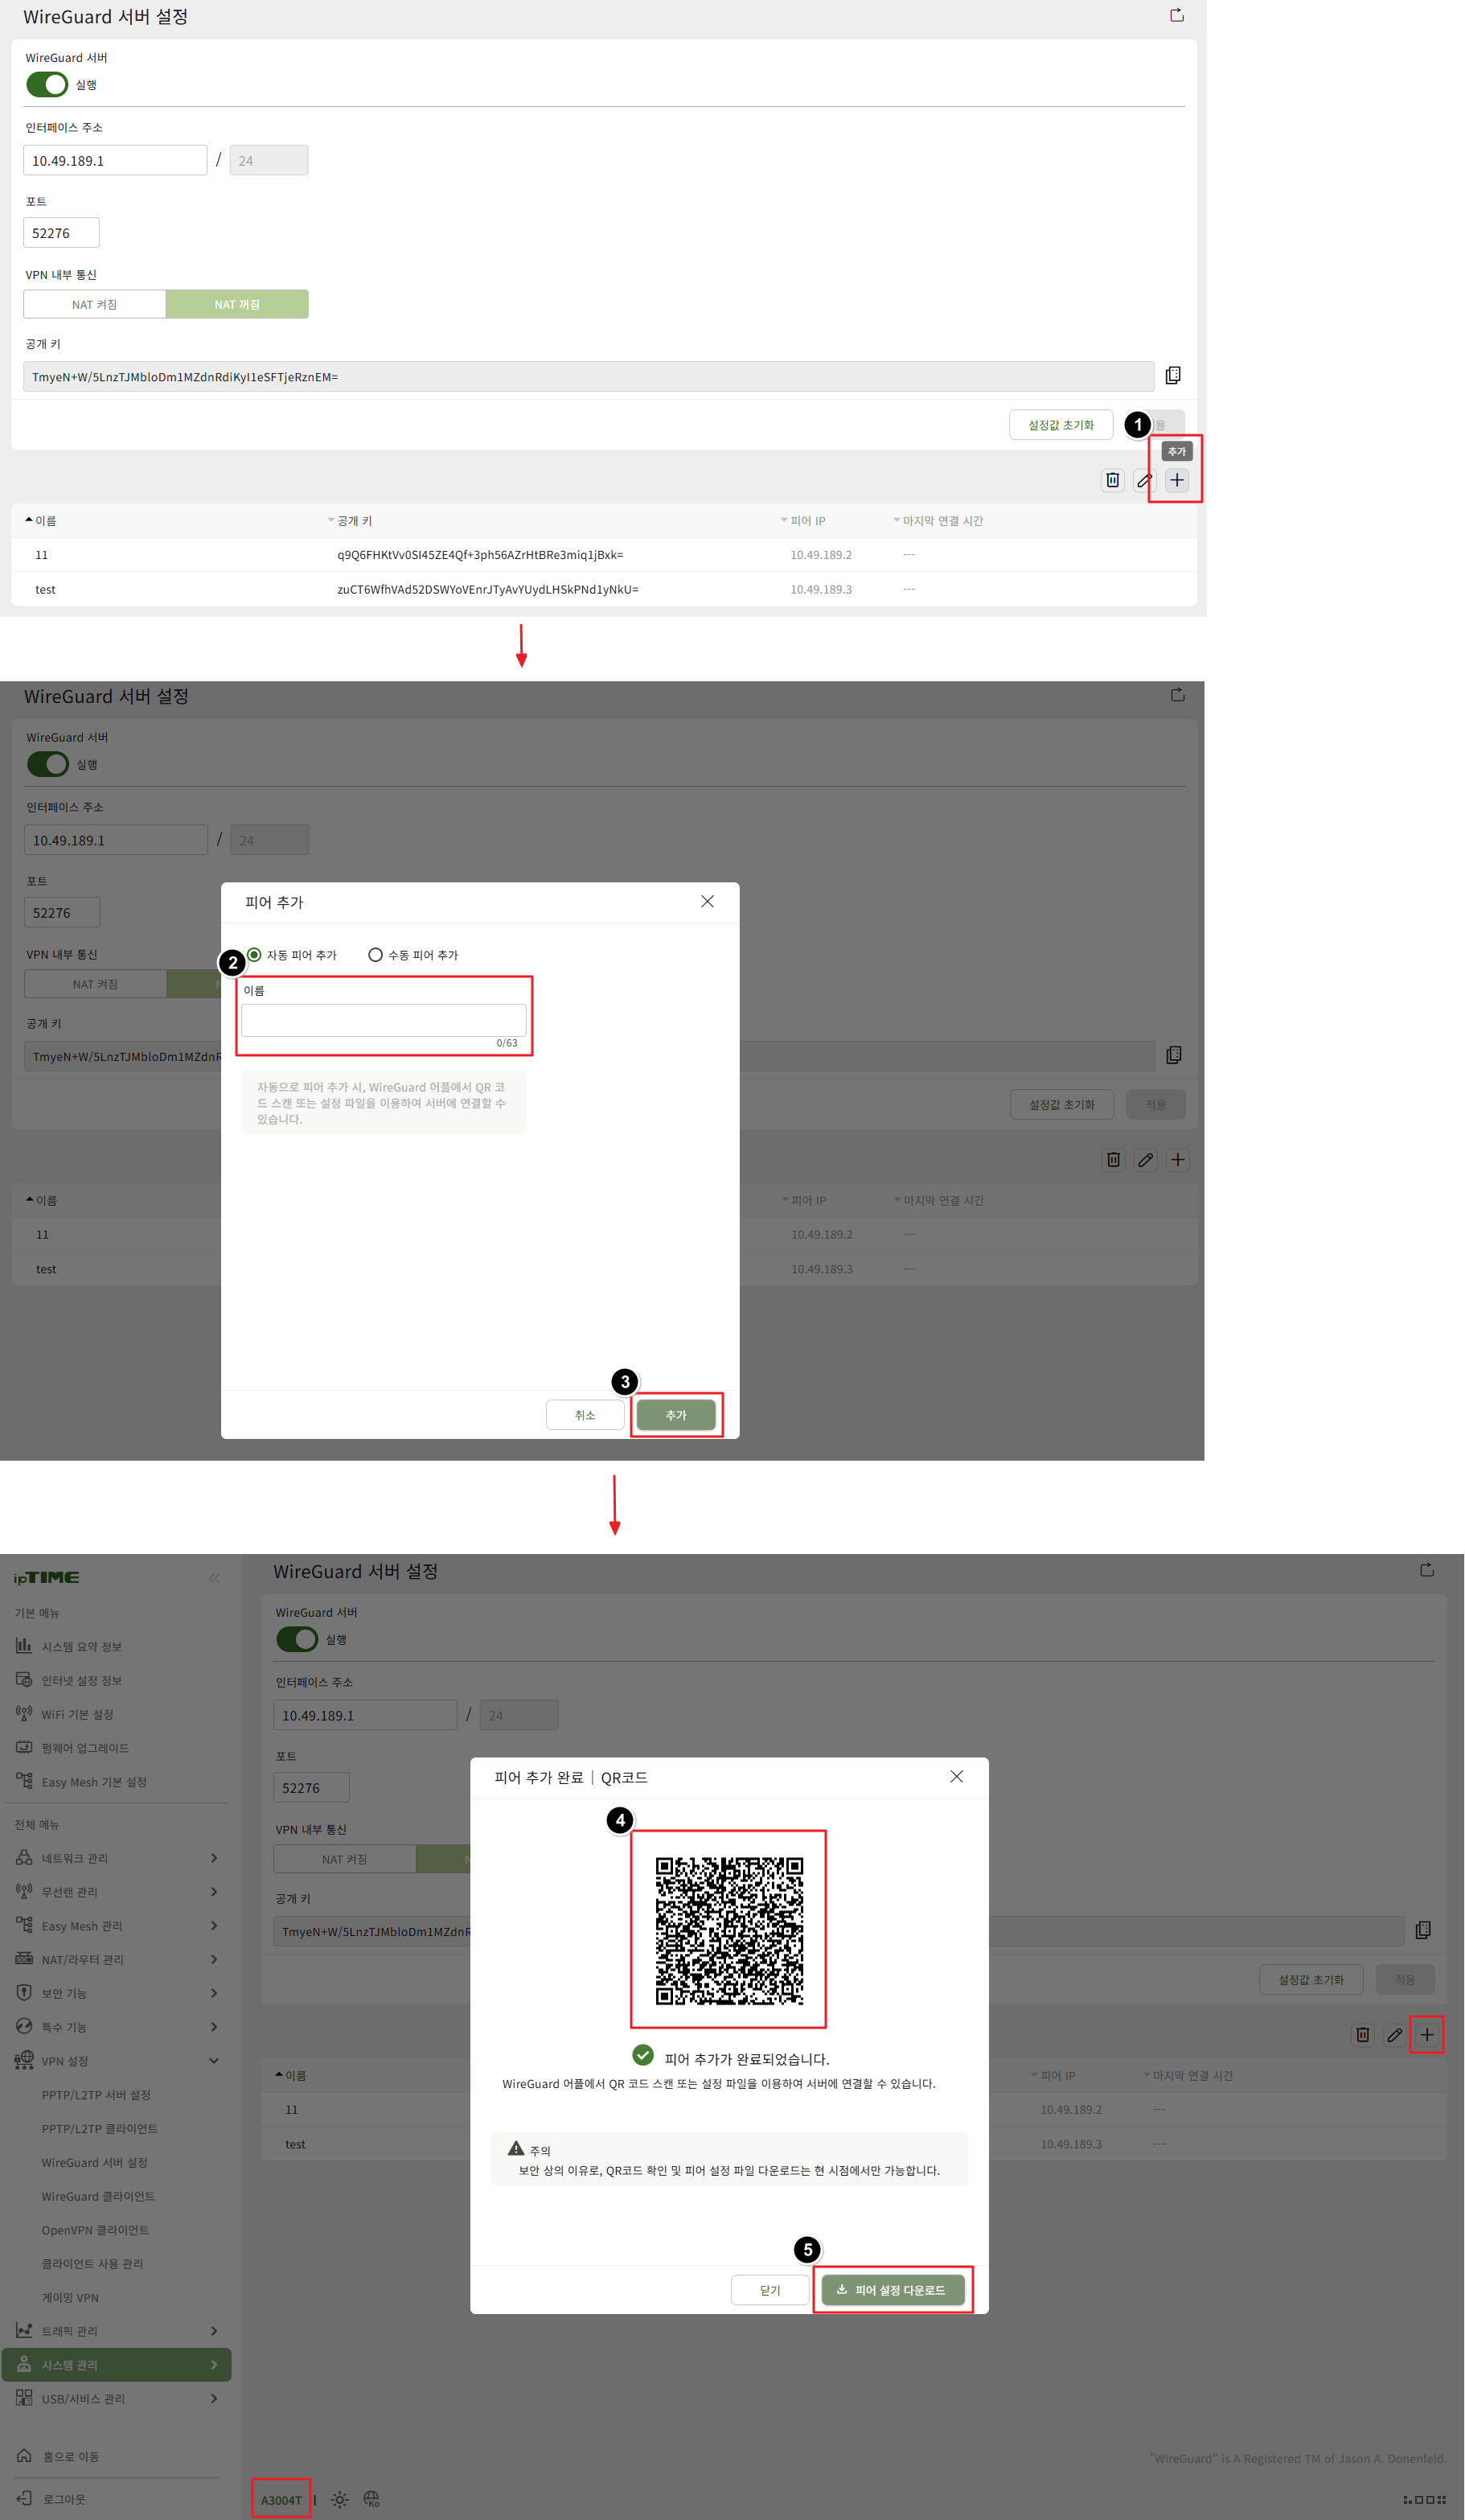The height and width of the screenshot is (2520, 1465).
Task: Open 게이밍 VPN submenu item
Action: click(x=70, y=2298)
